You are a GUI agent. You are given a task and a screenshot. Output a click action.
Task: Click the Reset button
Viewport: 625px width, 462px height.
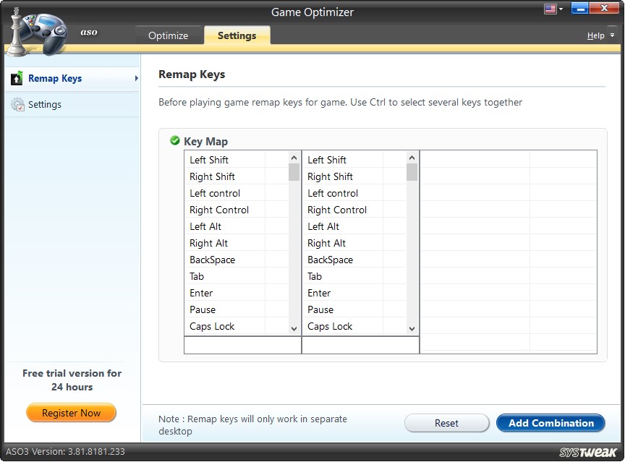446,423
